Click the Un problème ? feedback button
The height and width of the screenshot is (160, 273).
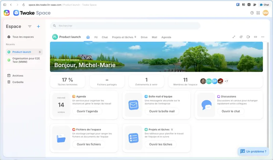pos(253,151)
